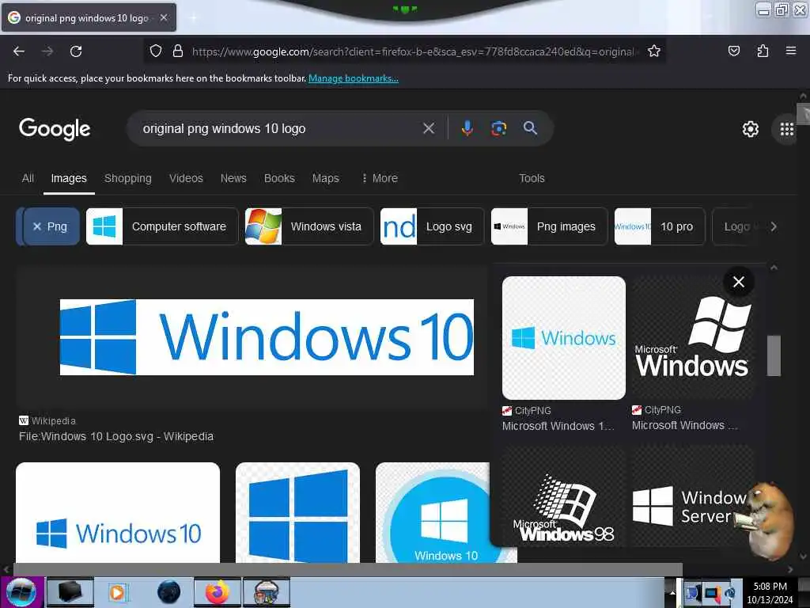Image resolution: width=810 pixels, height=608 pixels.
Task: Open the blue four-pane Windows logo result
Action: point(297,512)
